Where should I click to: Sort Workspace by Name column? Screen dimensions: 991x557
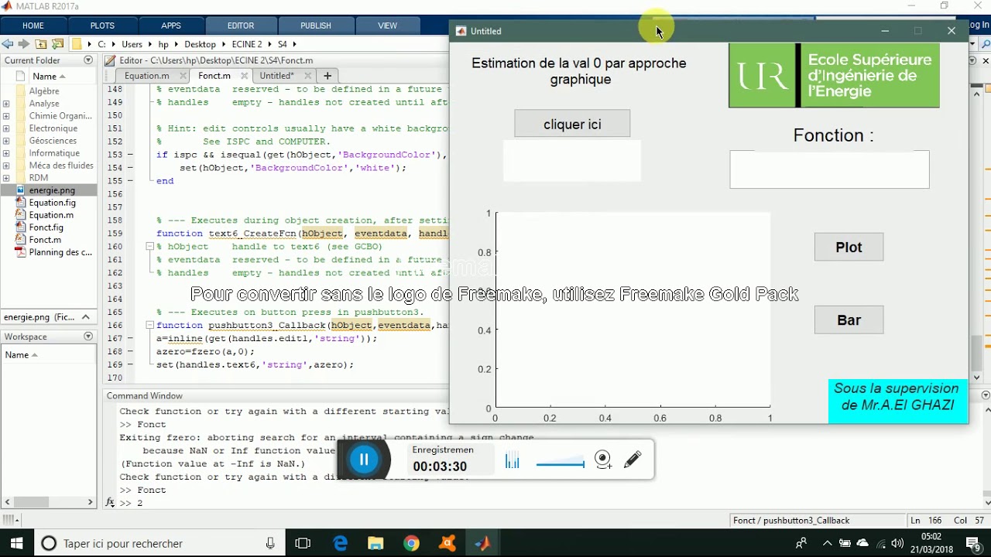(22, 354)
